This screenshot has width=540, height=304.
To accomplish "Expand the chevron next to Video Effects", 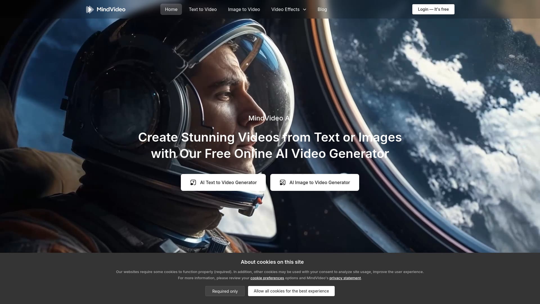I will (304, 9).
